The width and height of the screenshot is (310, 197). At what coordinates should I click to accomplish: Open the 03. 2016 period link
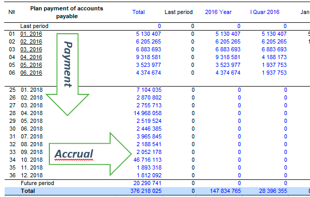tap(31, 49)
